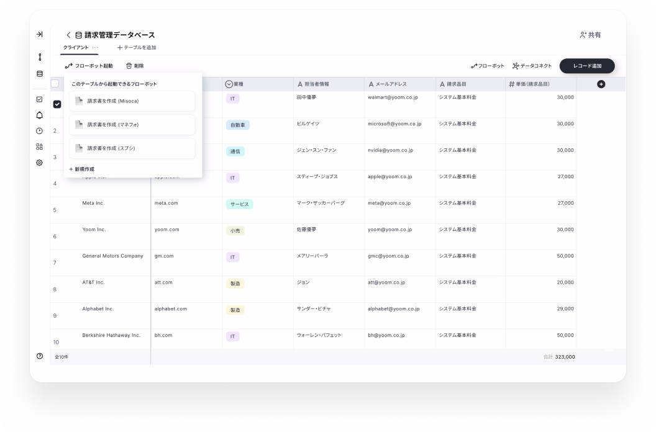Expand the collapsed left sidebar arrow
Screen dimensions: 656x432
[x=39, y=35]
